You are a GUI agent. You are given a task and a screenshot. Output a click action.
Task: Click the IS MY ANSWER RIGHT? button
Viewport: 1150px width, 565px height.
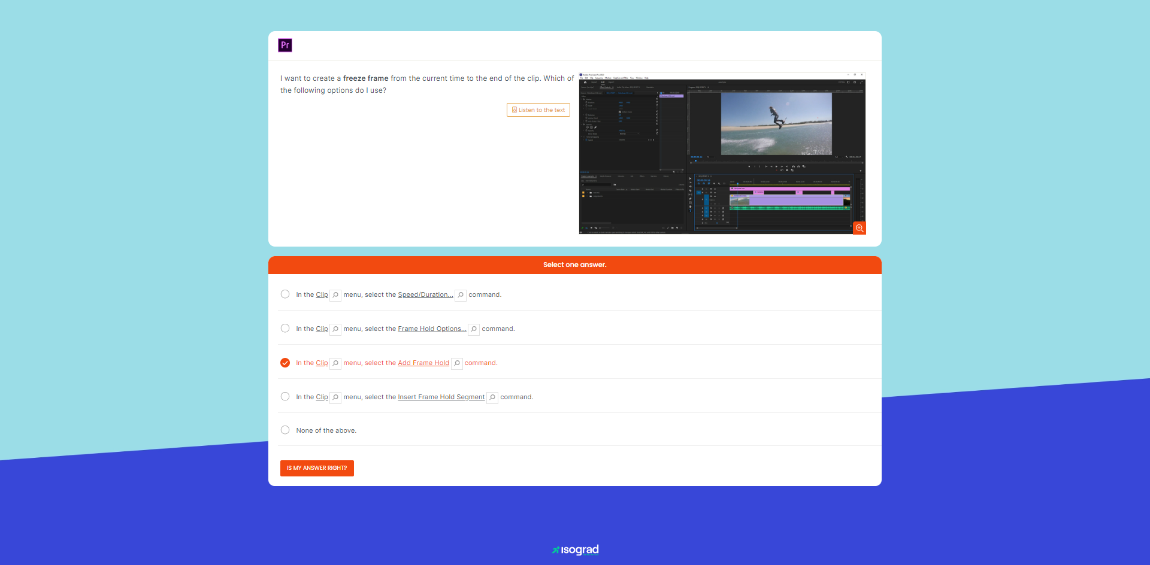(317, 468)
